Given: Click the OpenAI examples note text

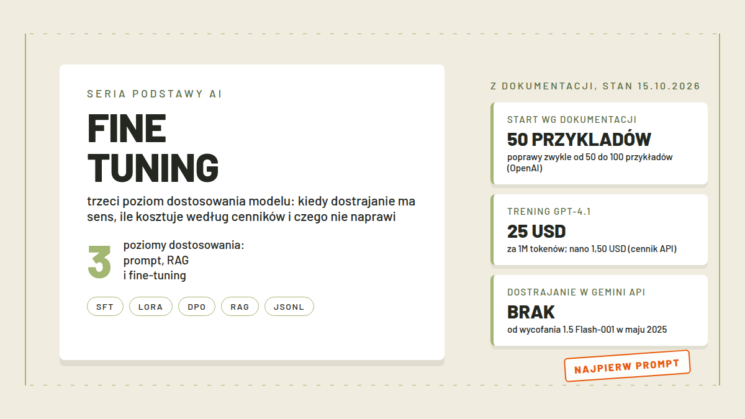Looking at the screenshot, I should pos(590,163).
